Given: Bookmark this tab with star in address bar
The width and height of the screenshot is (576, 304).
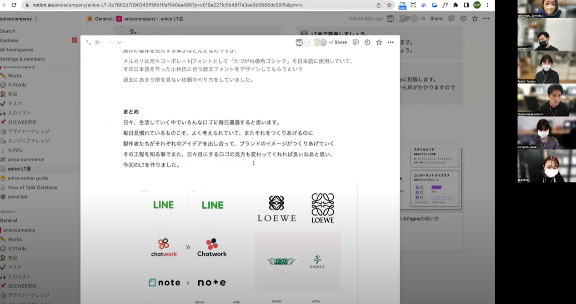Looking at the screenshot, I should click(389, 5).
